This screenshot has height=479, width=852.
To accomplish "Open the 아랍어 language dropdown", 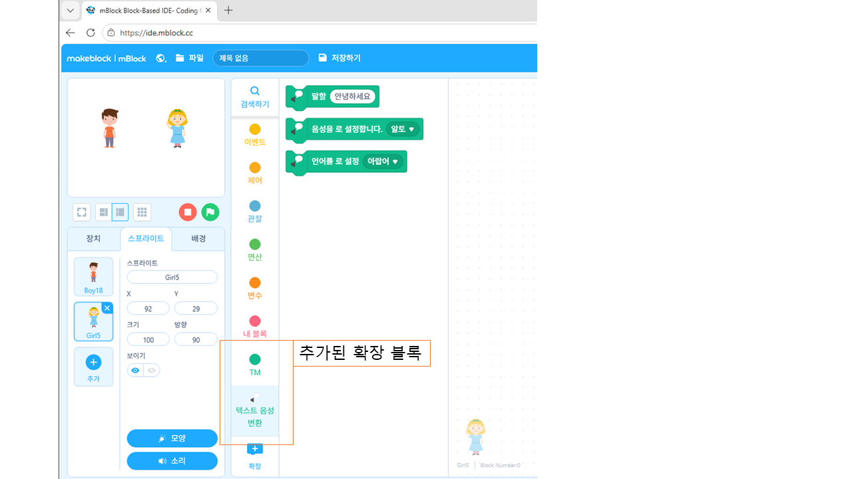I will click(383, 161).
